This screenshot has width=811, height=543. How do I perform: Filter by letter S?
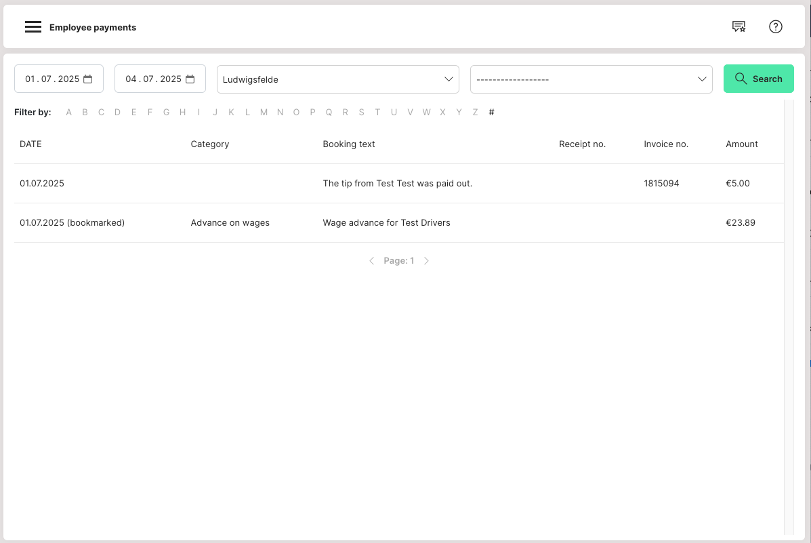(361, 112)
